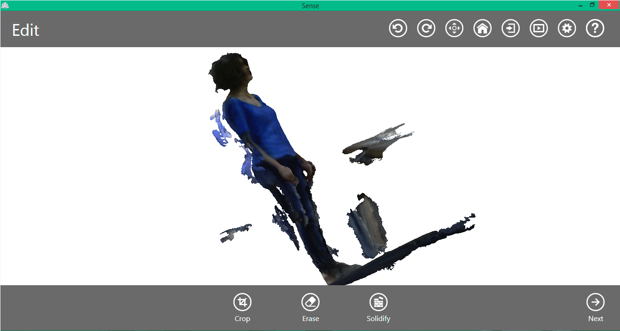Image resolution: width=620 pixels, height=331 pixels.
Task: Open the video tutorial play icon
Action: point(539,29)
